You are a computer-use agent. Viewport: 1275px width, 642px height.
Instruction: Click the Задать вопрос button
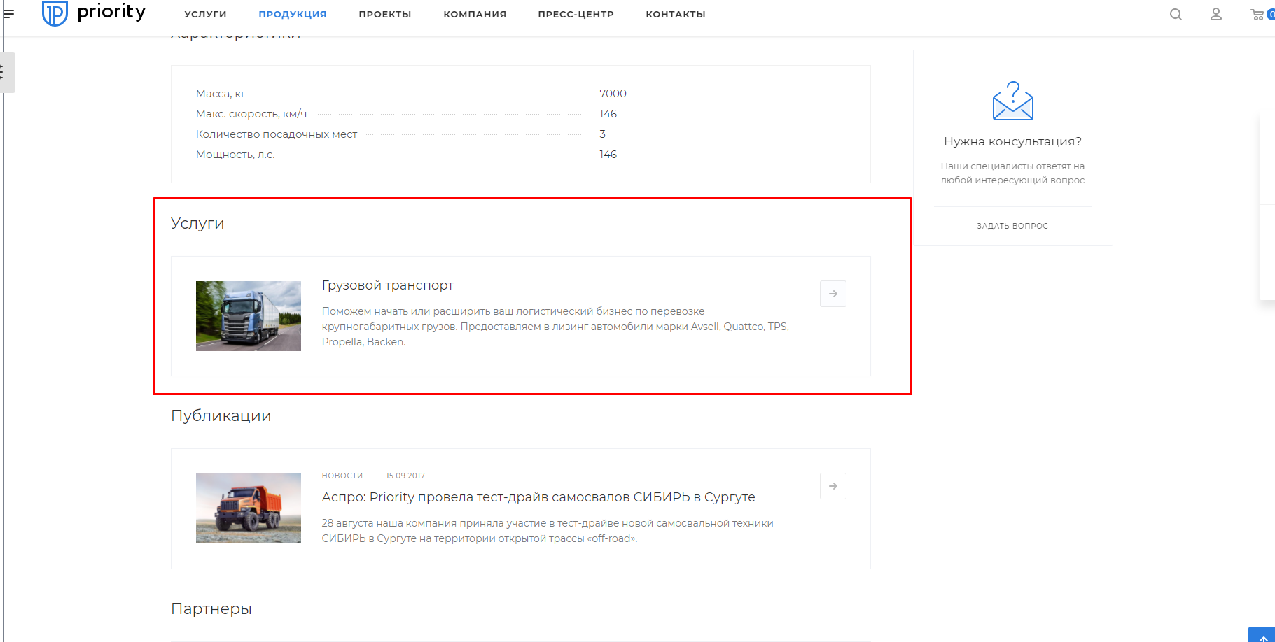click(1012, 226)
